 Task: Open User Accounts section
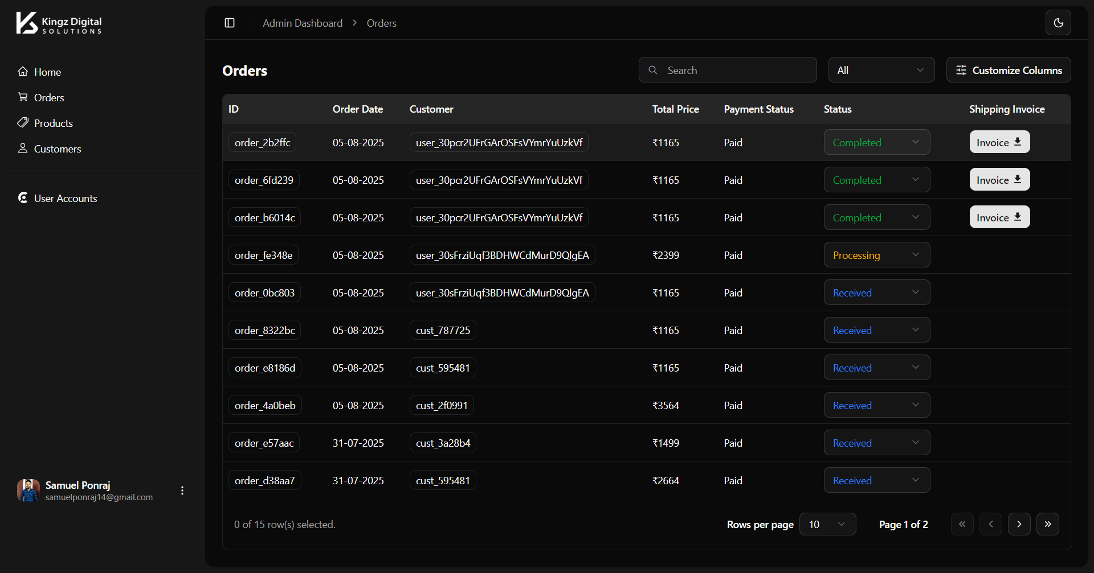point(65,199)
